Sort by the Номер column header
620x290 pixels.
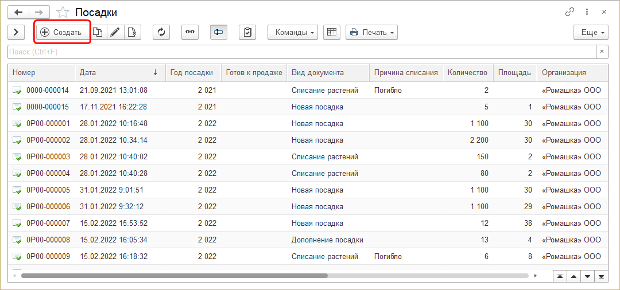(x=41, y=73)
